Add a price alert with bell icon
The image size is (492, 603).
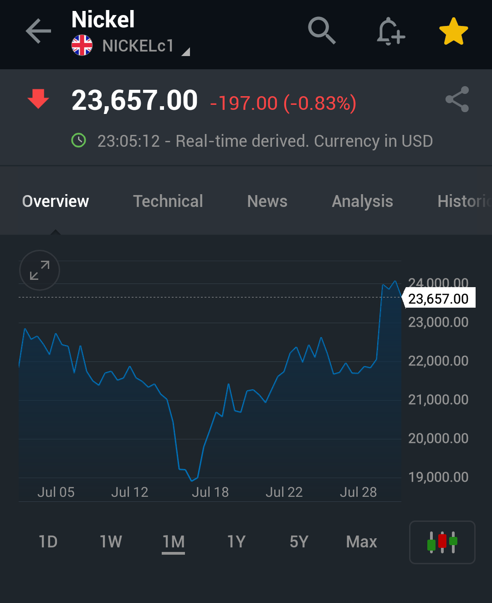click(391, 31)
